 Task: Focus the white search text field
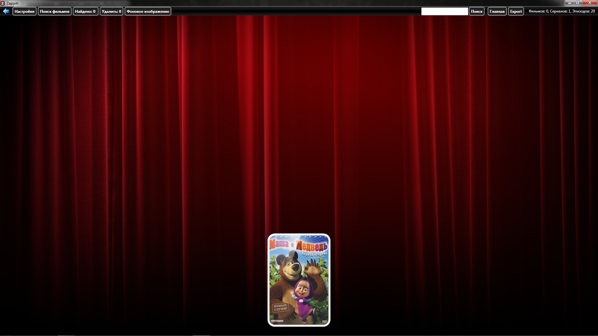(x=444, y=12)
